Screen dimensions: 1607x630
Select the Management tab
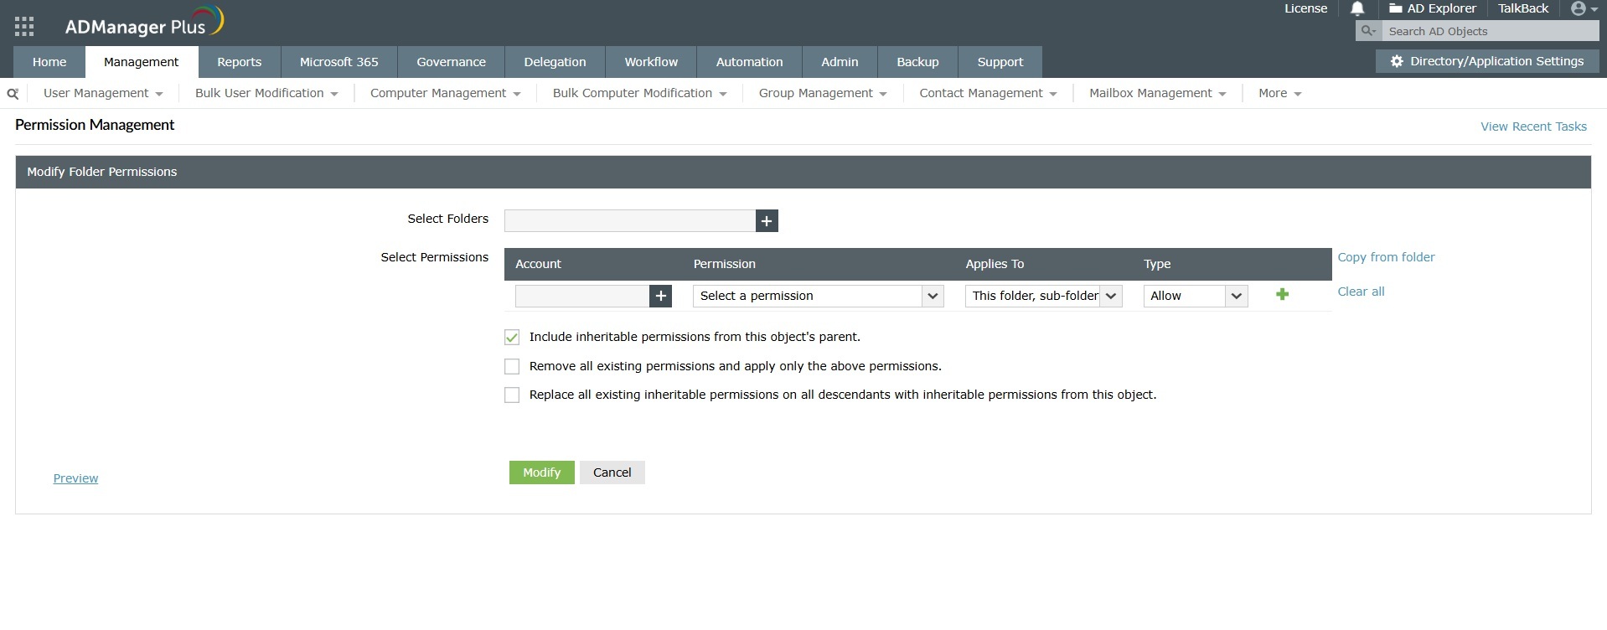coord(142,62)
